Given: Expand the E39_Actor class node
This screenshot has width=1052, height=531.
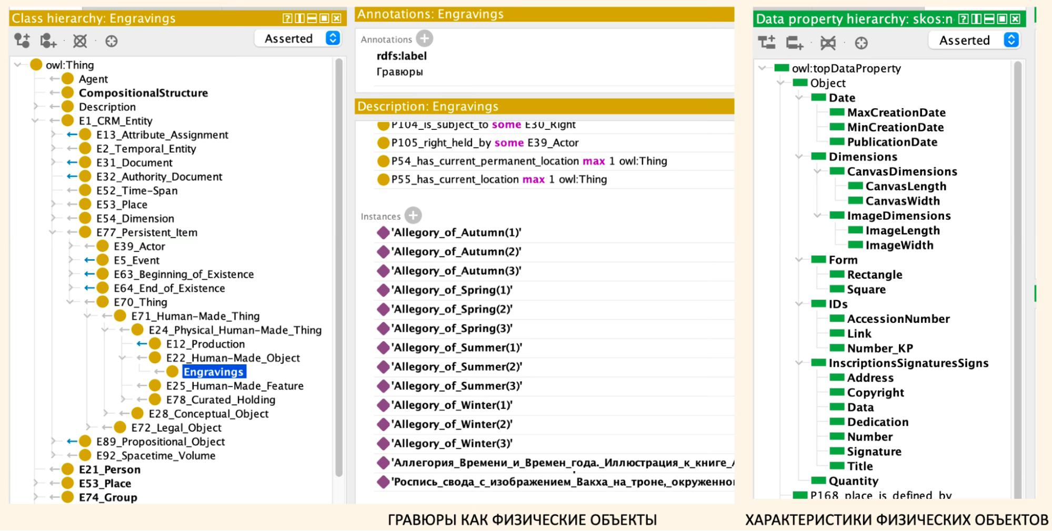Looking at the screenshot, I should [x=71, y=246].
